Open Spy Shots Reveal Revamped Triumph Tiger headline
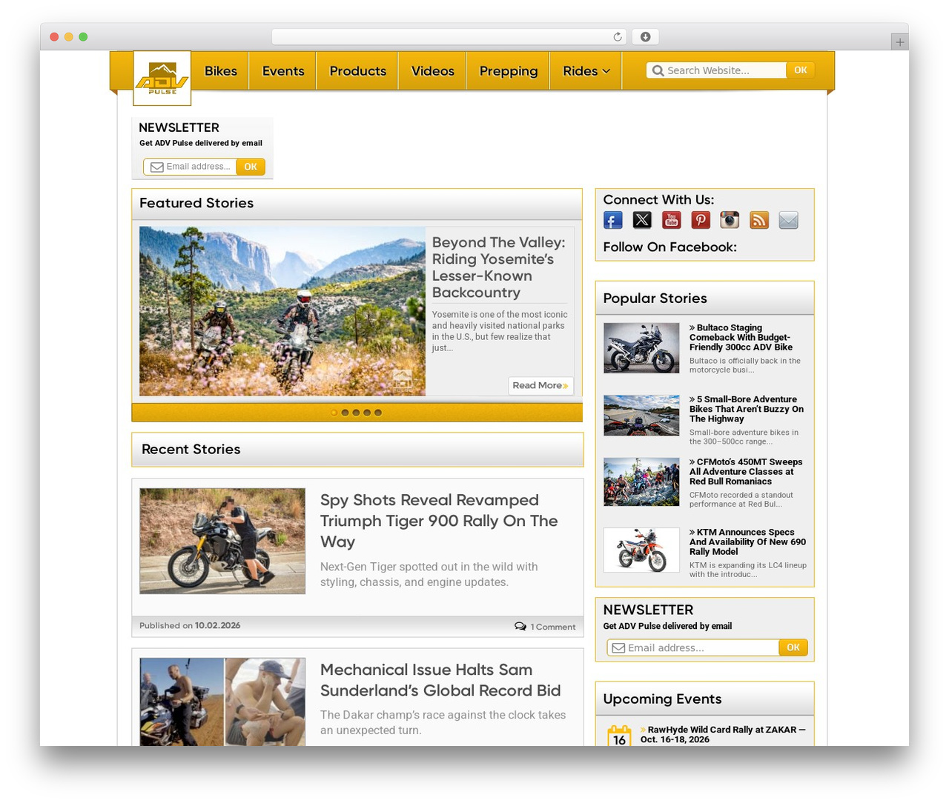 [439, 521]
